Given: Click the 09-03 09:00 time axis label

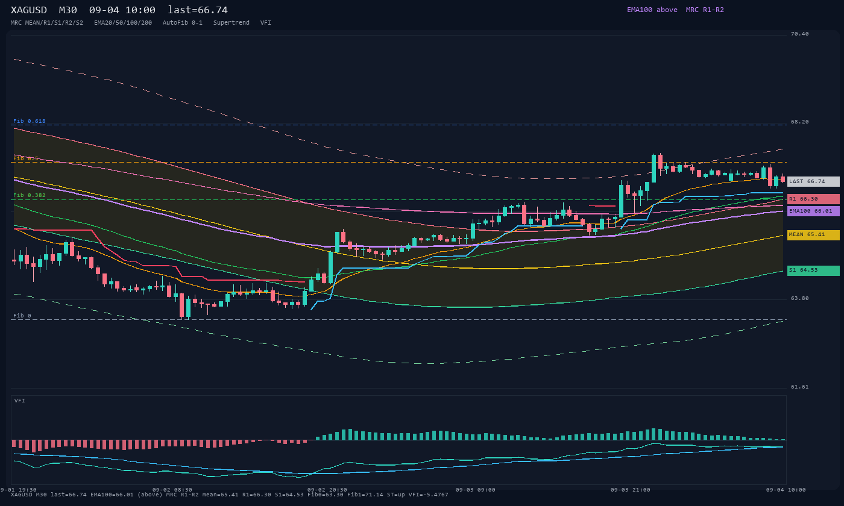Looking at the screenshot, I should click(x=476, y=490).
